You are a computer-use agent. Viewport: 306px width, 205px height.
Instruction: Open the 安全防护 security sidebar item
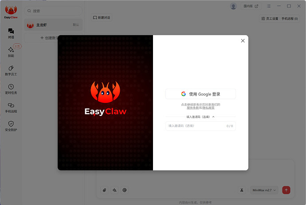coord(11,126)
